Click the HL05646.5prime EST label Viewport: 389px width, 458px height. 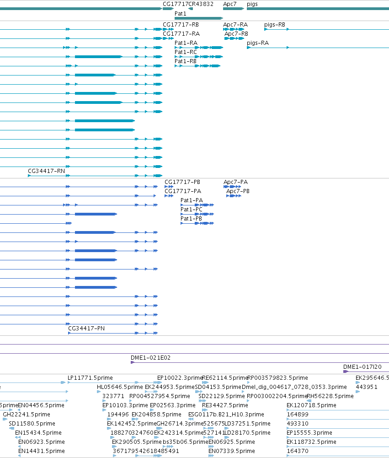coord(120,387)
